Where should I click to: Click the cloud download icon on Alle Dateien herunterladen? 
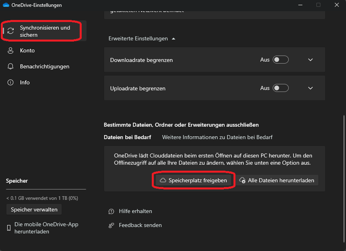coord(242,180)
